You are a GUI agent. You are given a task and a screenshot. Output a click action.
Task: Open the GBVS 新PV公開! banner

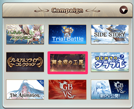point(110,90)
